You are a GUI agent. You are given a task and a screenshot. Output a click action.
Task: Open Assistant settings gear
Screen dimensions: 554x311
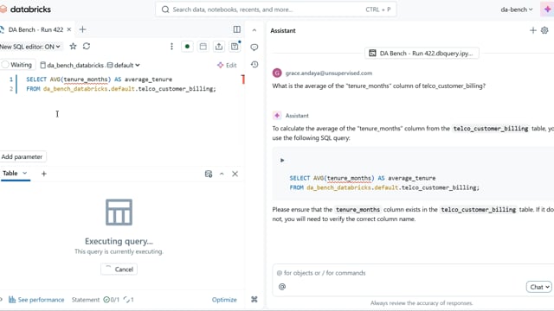(544, 30)
